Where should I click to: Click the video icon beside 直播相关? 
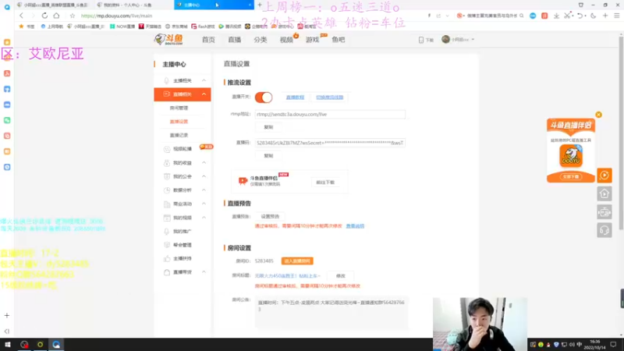167,94
